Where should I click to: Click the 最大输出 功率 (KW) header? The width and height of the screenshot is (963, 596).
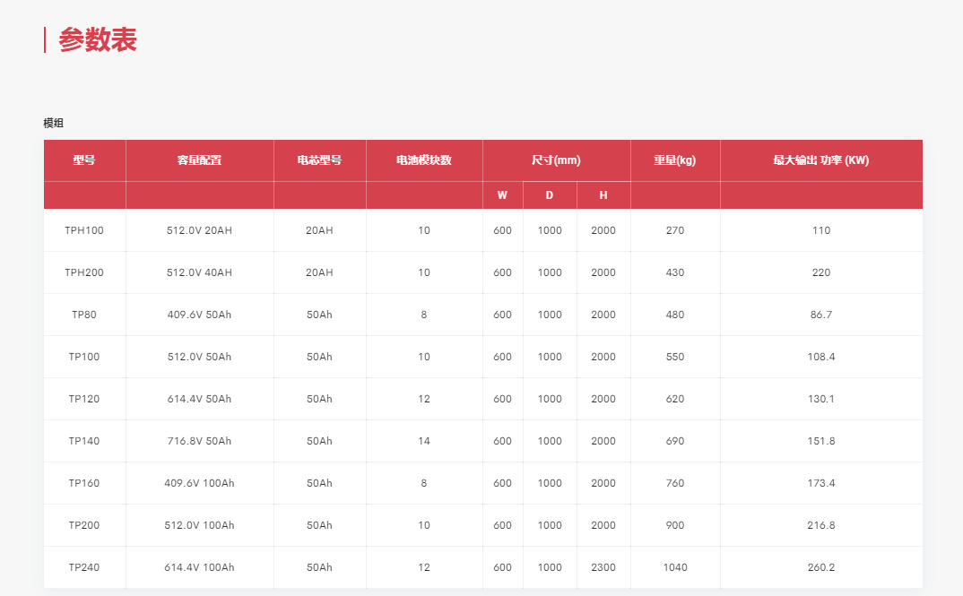821,160
